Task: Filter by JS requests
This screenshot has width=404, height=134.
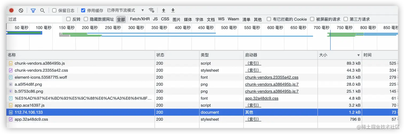Action: tap(155, 19)
